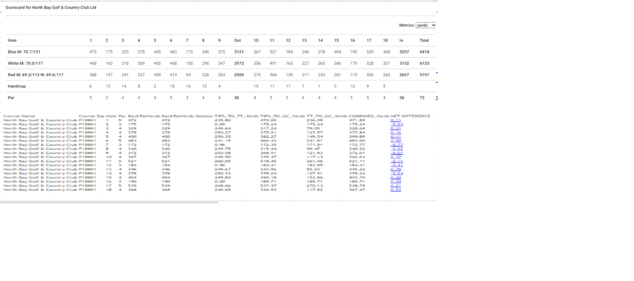Select hole 3 TT_TO_GC value 79.05
The image size is (634, 281).
point(313,128)
